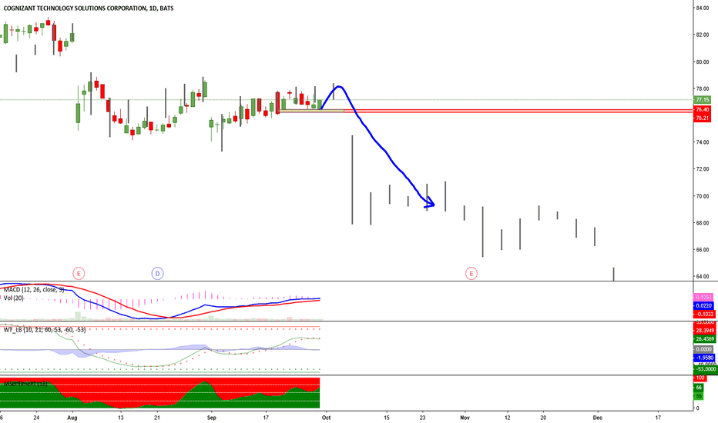Click the November earnings E marker
718x423 pixels.
pyautogui.click(x=471, y=274)
